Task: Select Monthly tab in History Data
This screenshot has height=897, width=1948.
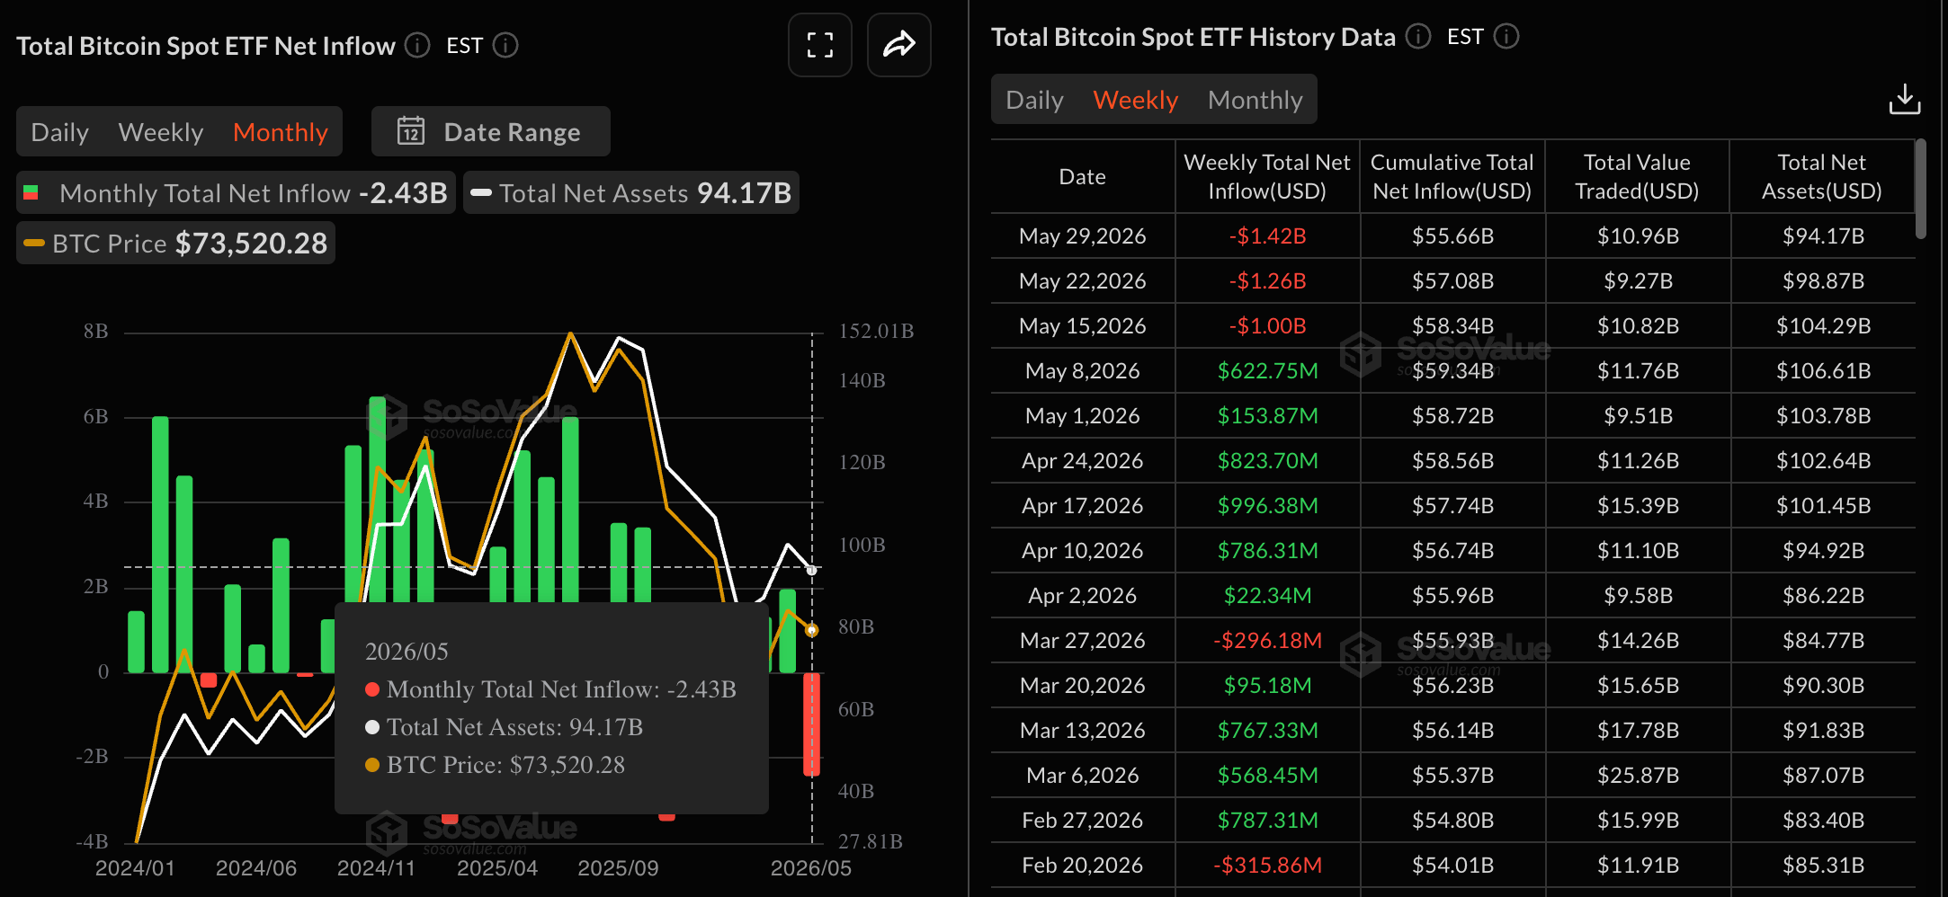Action: 1255,100
